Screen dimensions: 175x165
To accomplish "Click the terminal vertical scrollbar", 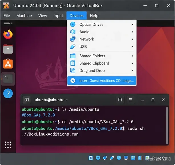I will click(x=167, y=125).
